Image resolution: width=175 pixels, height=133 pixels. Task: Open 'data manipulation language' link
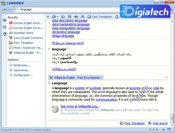71,28
